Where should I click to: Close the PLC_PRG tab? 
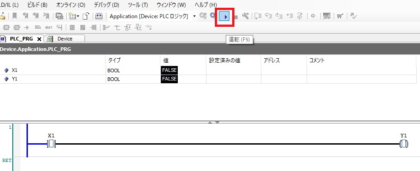tap(39, 39)
